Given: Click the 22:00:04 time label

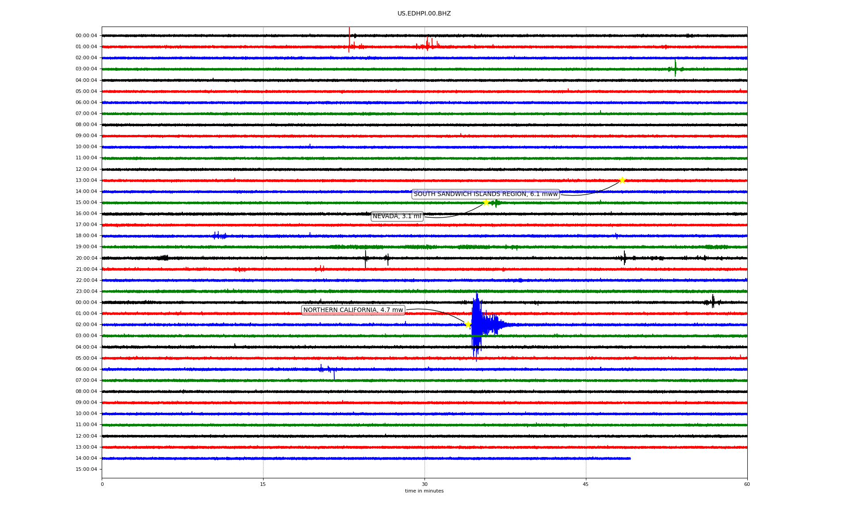Looking at the screenshot, I should click(86, 281).
